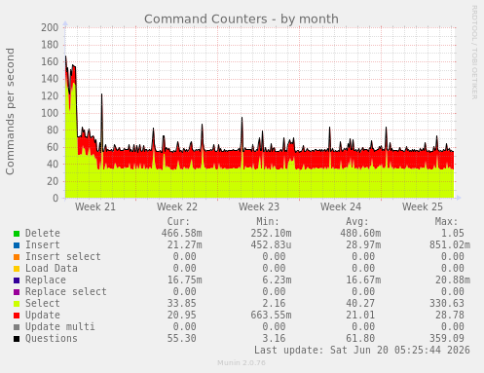Click Select maximum value 330.63
The width and height of the screenshot is (484, 373).
pos(447,303)
